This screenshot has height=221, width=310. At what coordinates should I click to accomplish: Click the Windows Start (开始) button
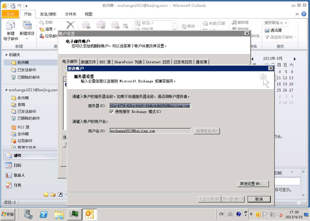click(8, 214)
